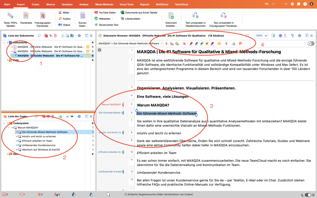Add new document group folder
Viewport: 317px width, 198px height.
(72, 35)
